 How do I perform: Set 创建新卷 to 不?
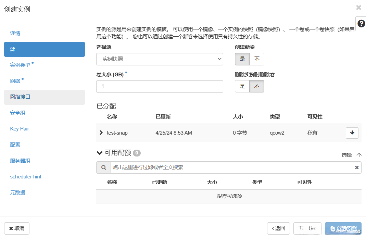tap(257, 59)
